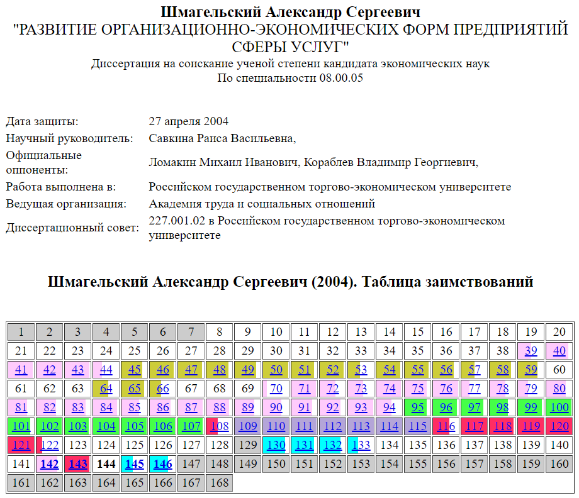Open red page 120 link
The width and height of the screenshot is (579, 498).
coord(559,426)
